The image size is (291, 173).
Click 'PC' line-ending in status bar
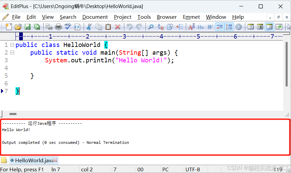165,169
